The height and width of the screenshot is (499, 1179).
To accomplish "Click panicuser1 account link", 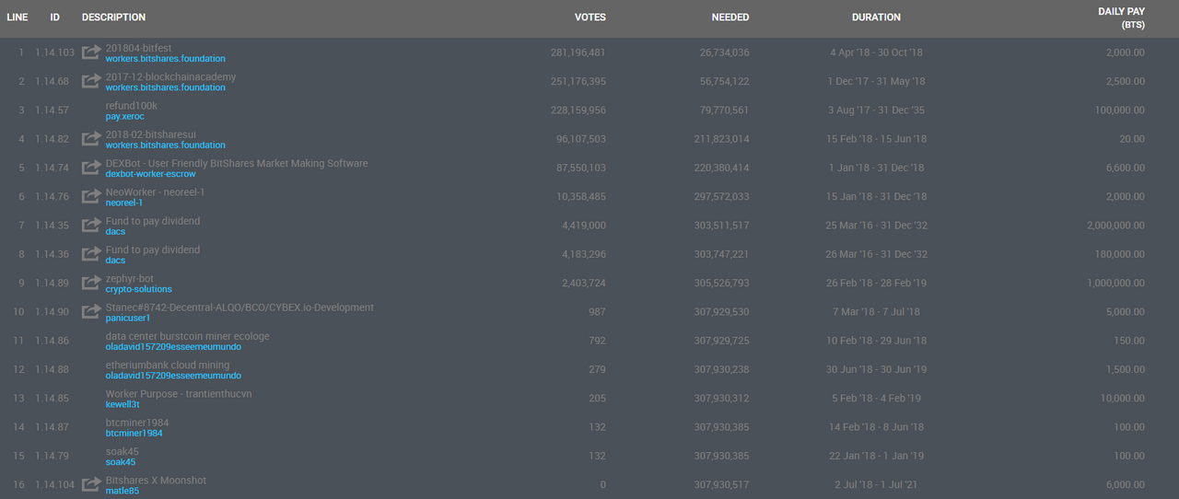I will (128, 318).
